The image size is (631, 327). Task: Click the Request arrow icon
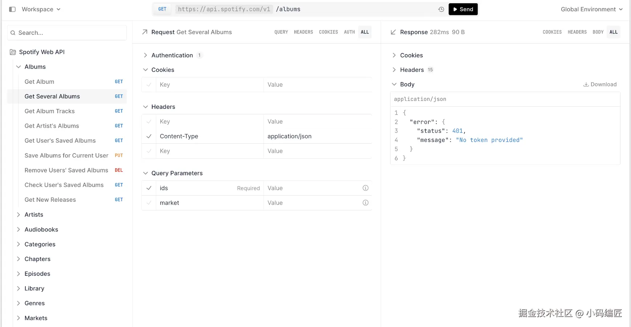coord(145,32)
